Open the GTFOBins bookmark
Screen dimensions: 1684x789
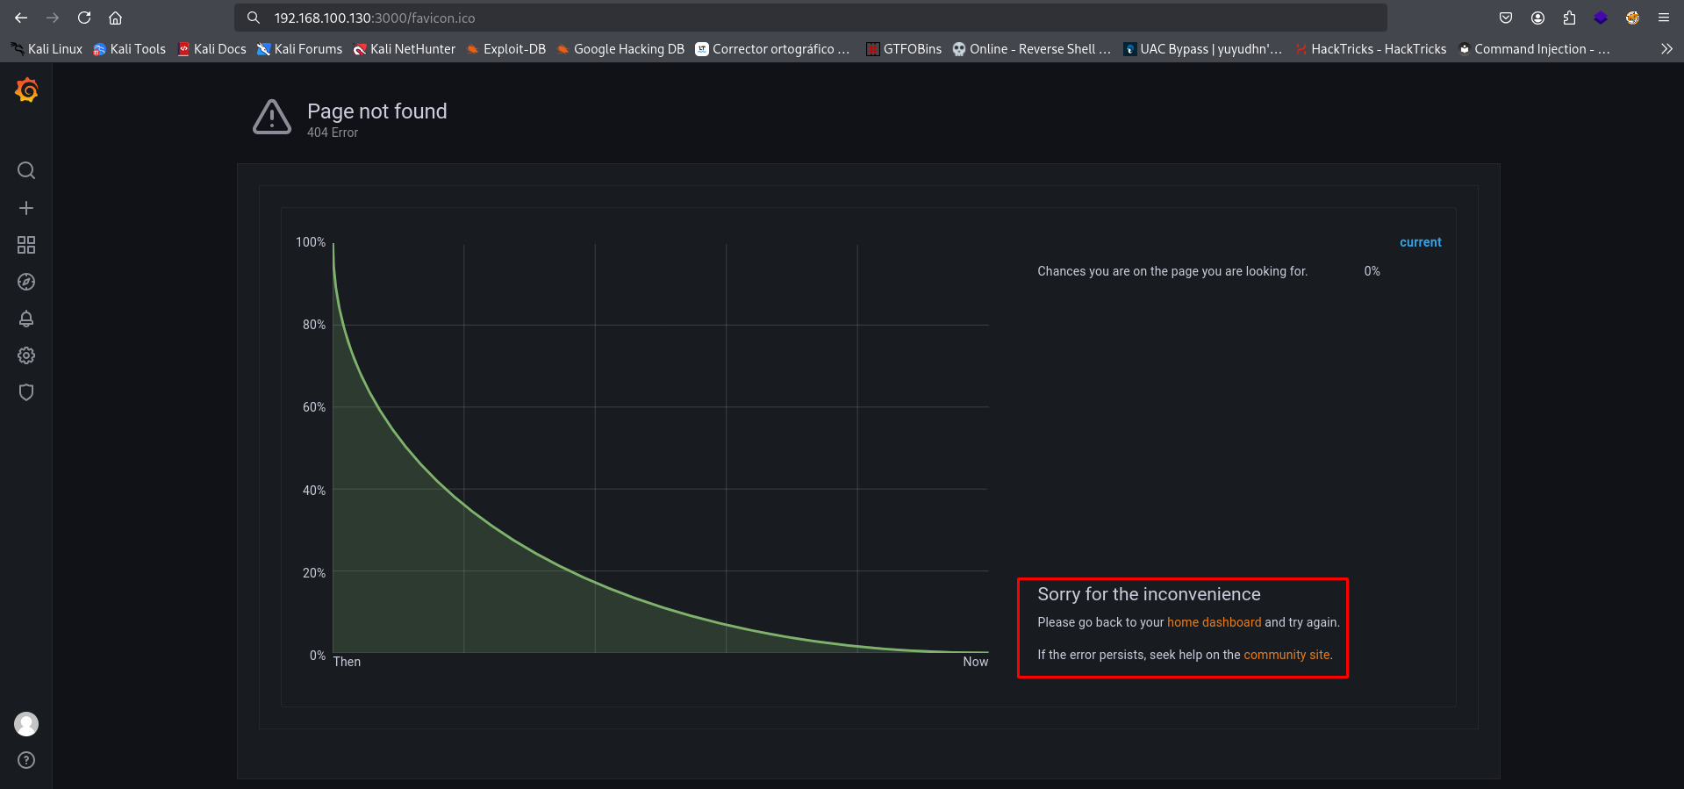(x=904, y=49)
